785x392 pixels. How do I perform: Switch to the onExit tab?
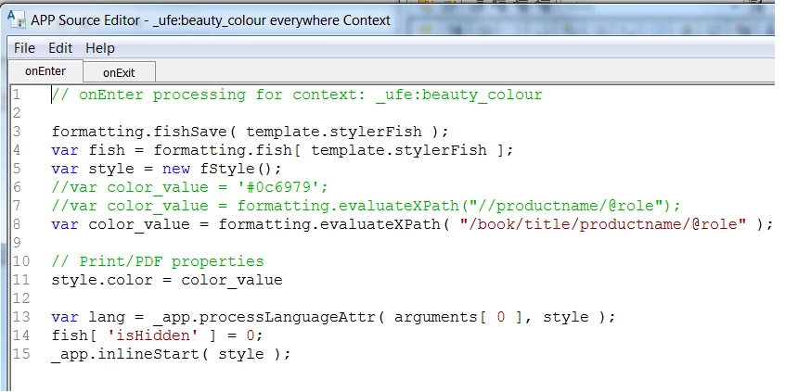click(119, 72)
